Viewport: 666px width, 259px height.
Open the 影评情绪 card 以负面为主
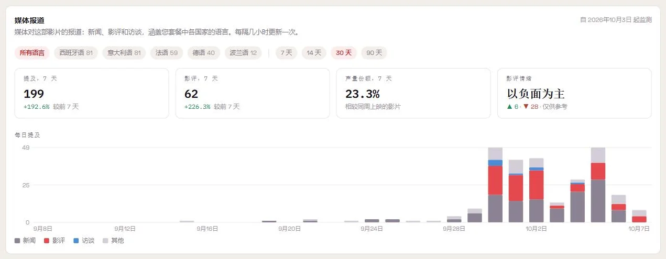point(574,93)
